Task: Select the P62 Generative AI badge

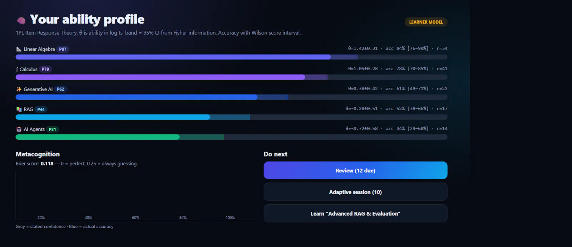Action: click(61, 89)
